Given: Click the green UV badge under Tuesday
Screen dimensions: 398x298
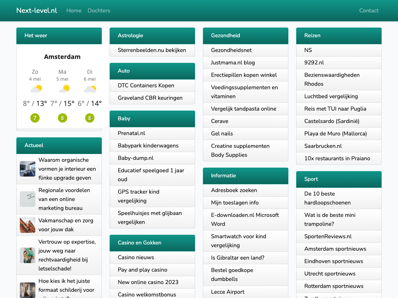Looking at the screenshot, I should [90, 118].
